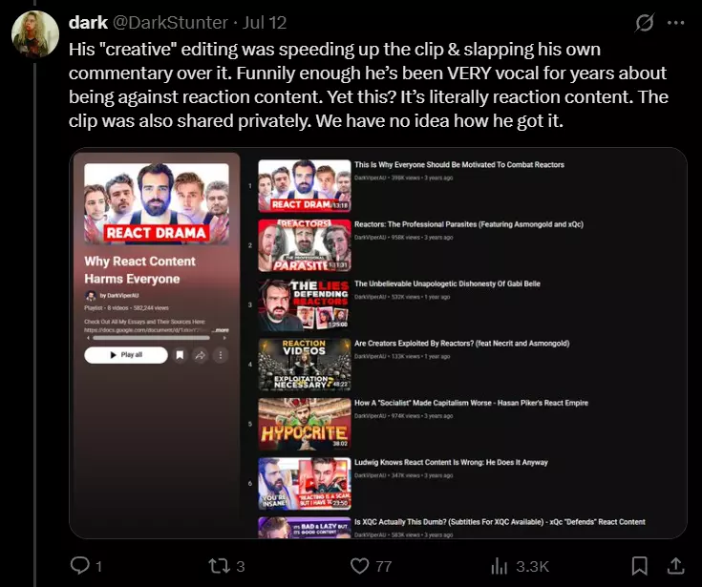Save playlist using bookmark icon
Viewport: 702px width, 587px height.
pyautogui.click(x=180, y=355)
